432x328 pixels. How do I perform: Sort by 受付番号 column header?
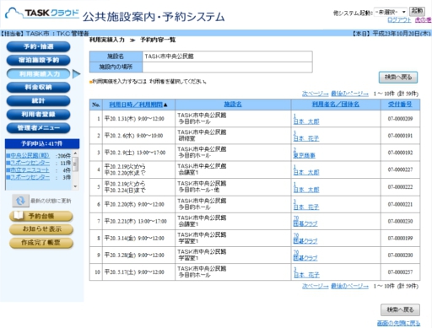coord(400,105)
